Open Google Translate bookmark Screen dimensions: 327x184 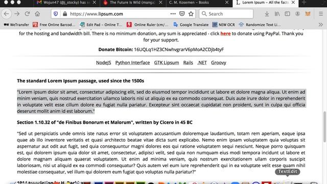pyautogui.click(x=191, y=25)
